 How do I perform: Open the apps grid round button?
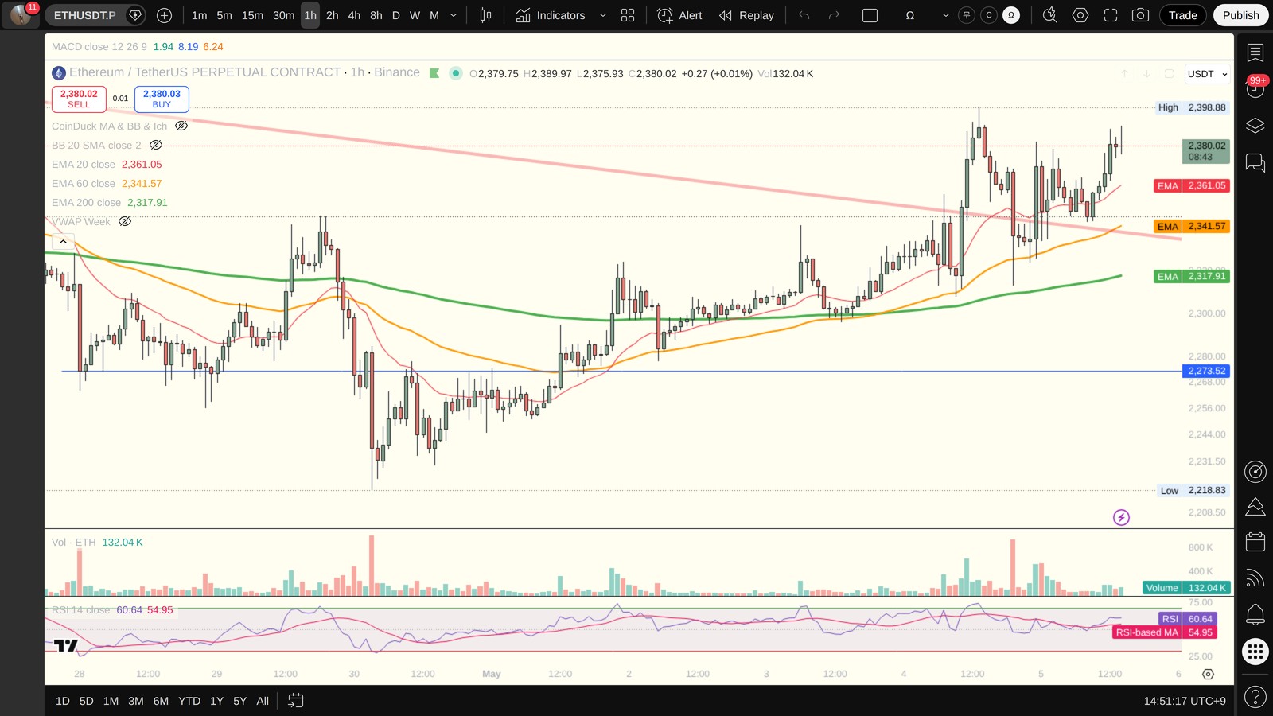click(x=1255, y=652)
